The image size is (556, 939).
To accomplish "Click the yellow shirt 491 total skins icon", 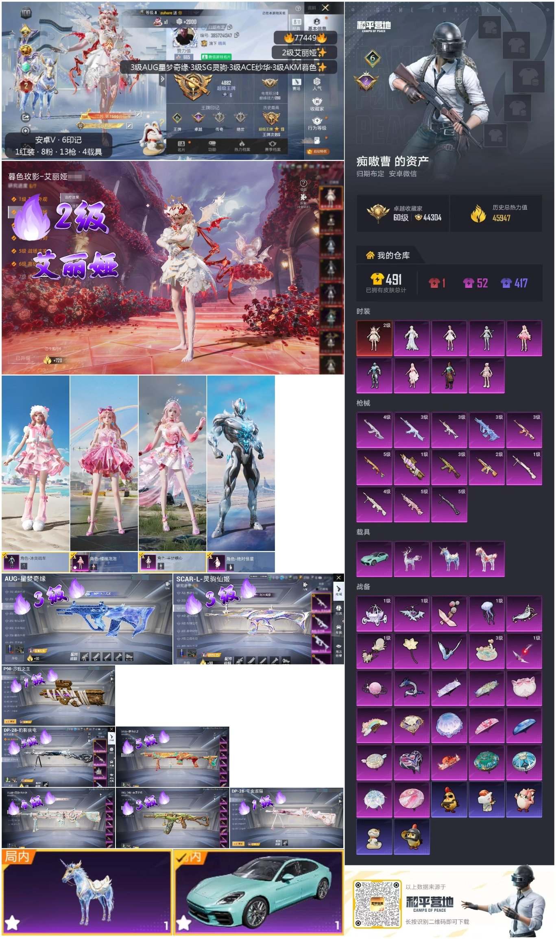I will 377,279.
